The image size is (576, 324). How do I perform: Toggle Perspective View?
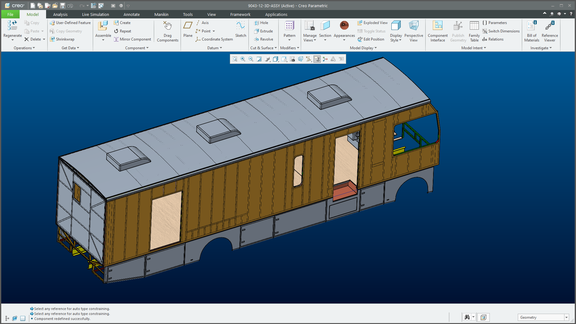[413, 31]
